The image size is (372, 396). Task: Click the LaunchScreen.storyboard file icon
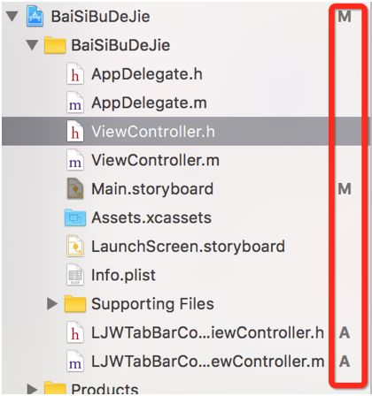[x=75, y=247]
